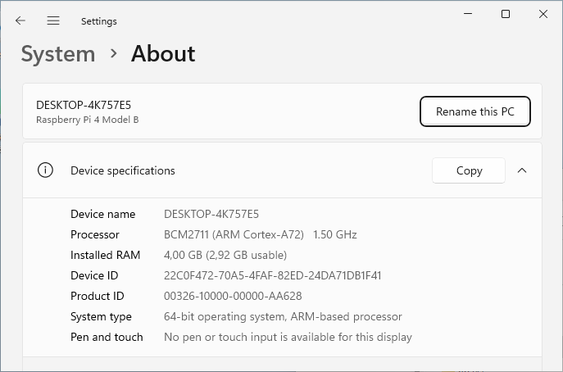
Task: Collapse the Device specifications section chevron
Action: click(x=522, y=170)
